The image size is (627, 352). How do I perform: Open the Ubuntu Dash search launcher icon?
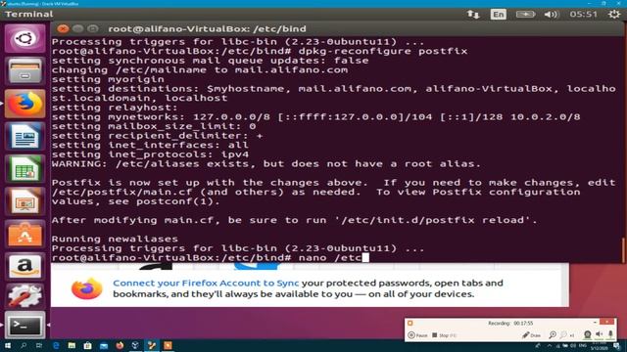coord(24,39)
